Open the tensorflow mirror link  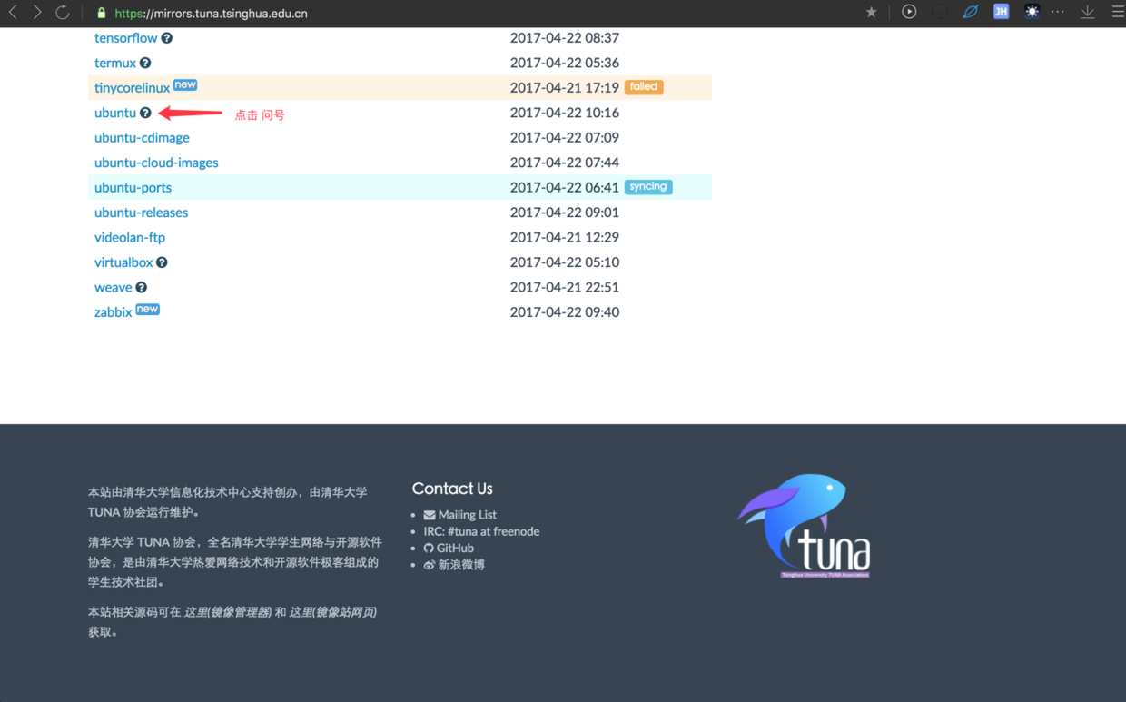tap(125, 38)
